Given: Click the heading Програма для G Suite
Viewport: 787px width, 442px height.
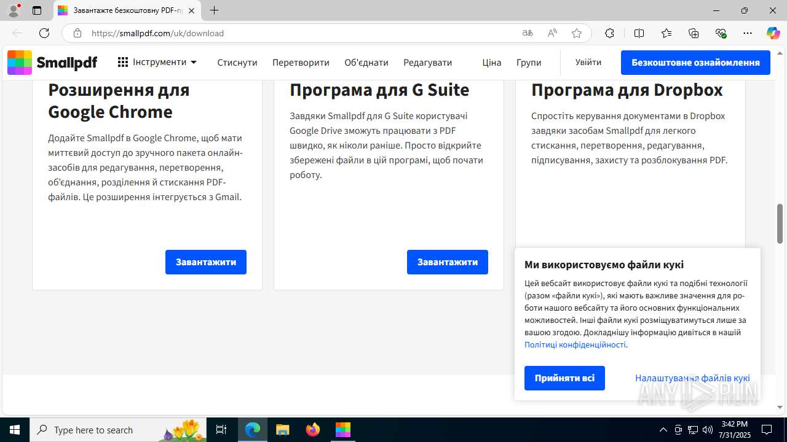Looking at the screenshot, I should pyautogui.click(x=379, y=90).
